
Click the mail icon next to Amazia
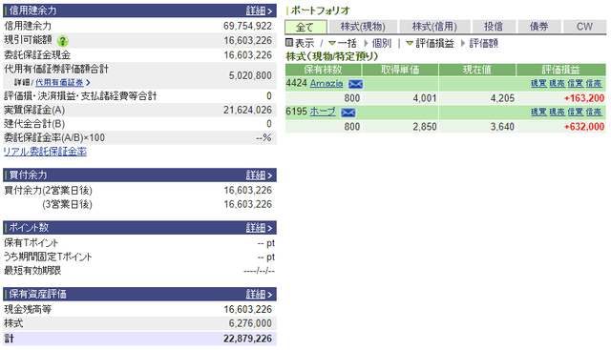click(x=355, y=84)
